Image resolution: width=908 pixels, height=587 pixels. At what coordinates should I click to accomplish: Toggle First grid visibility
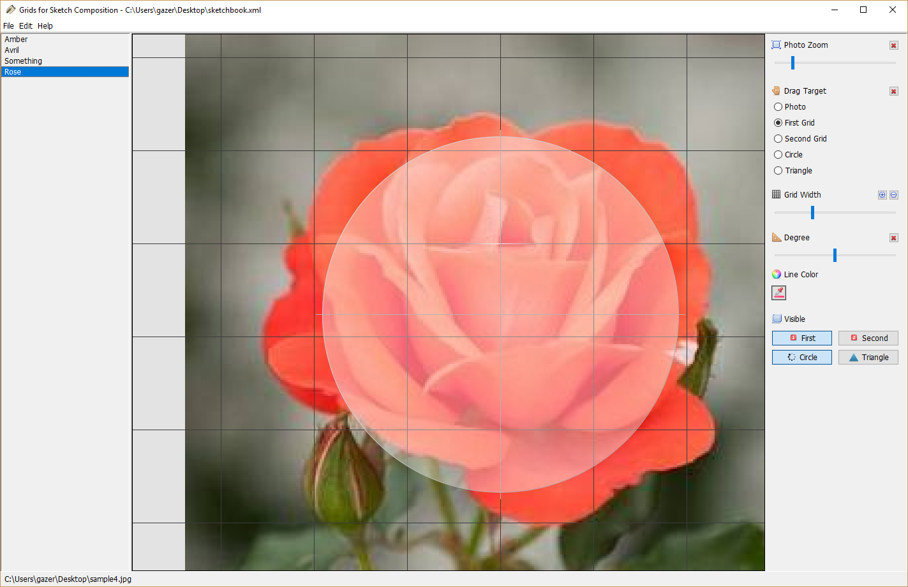[802, 338]
